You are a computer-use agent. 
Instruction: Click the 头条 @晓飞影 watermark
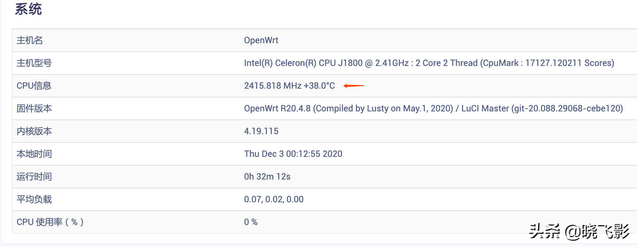pyautogui.click(x=579, y=231)
